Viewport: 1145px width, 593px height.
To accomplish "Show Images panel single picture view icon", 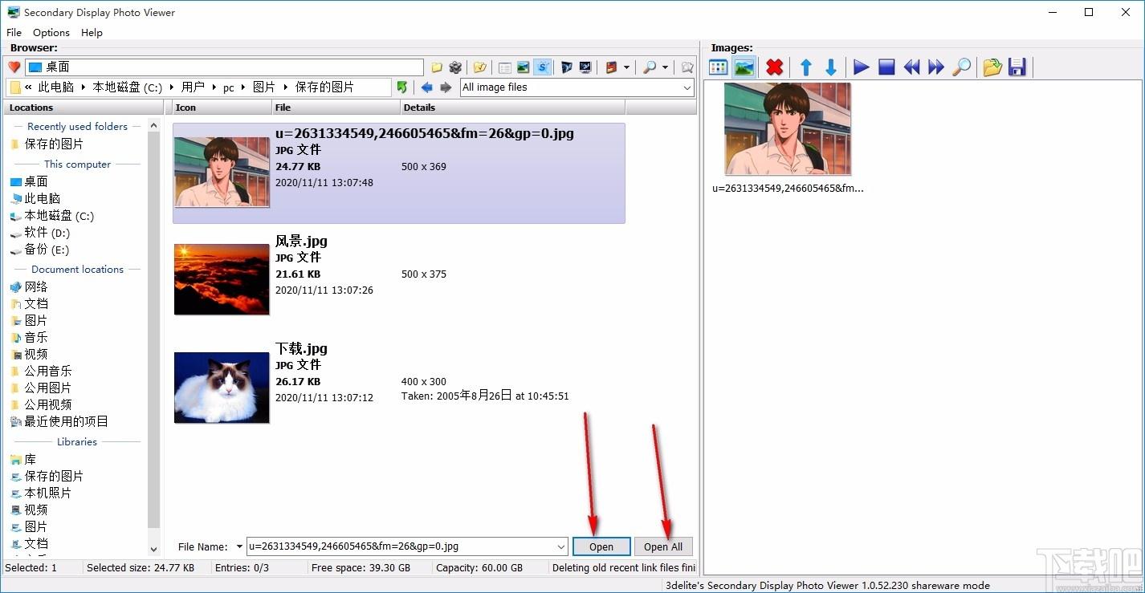I will pos(744,67).
